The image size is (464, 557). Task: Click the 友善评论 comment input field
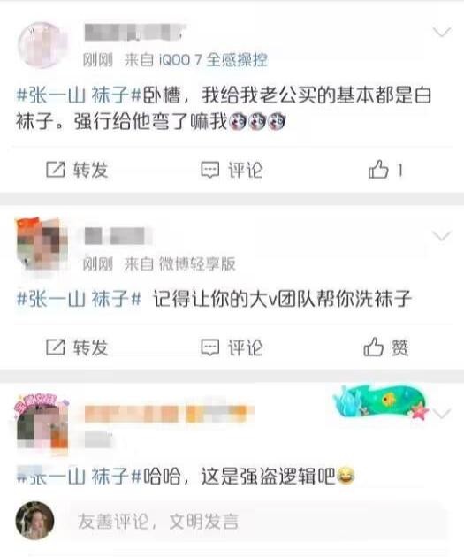coord(257,522)
